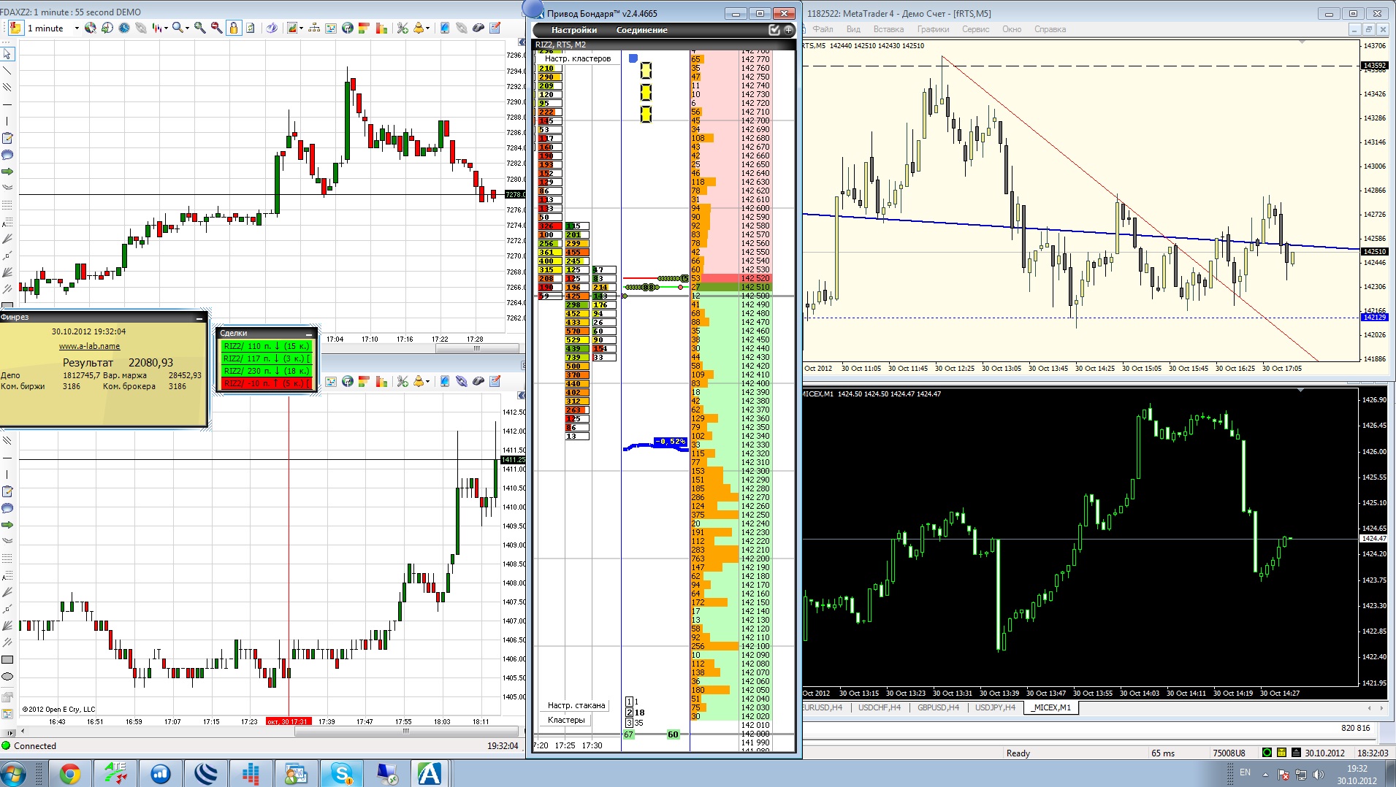Open Вставка menu in MetaTrader 4

[888, 29]
